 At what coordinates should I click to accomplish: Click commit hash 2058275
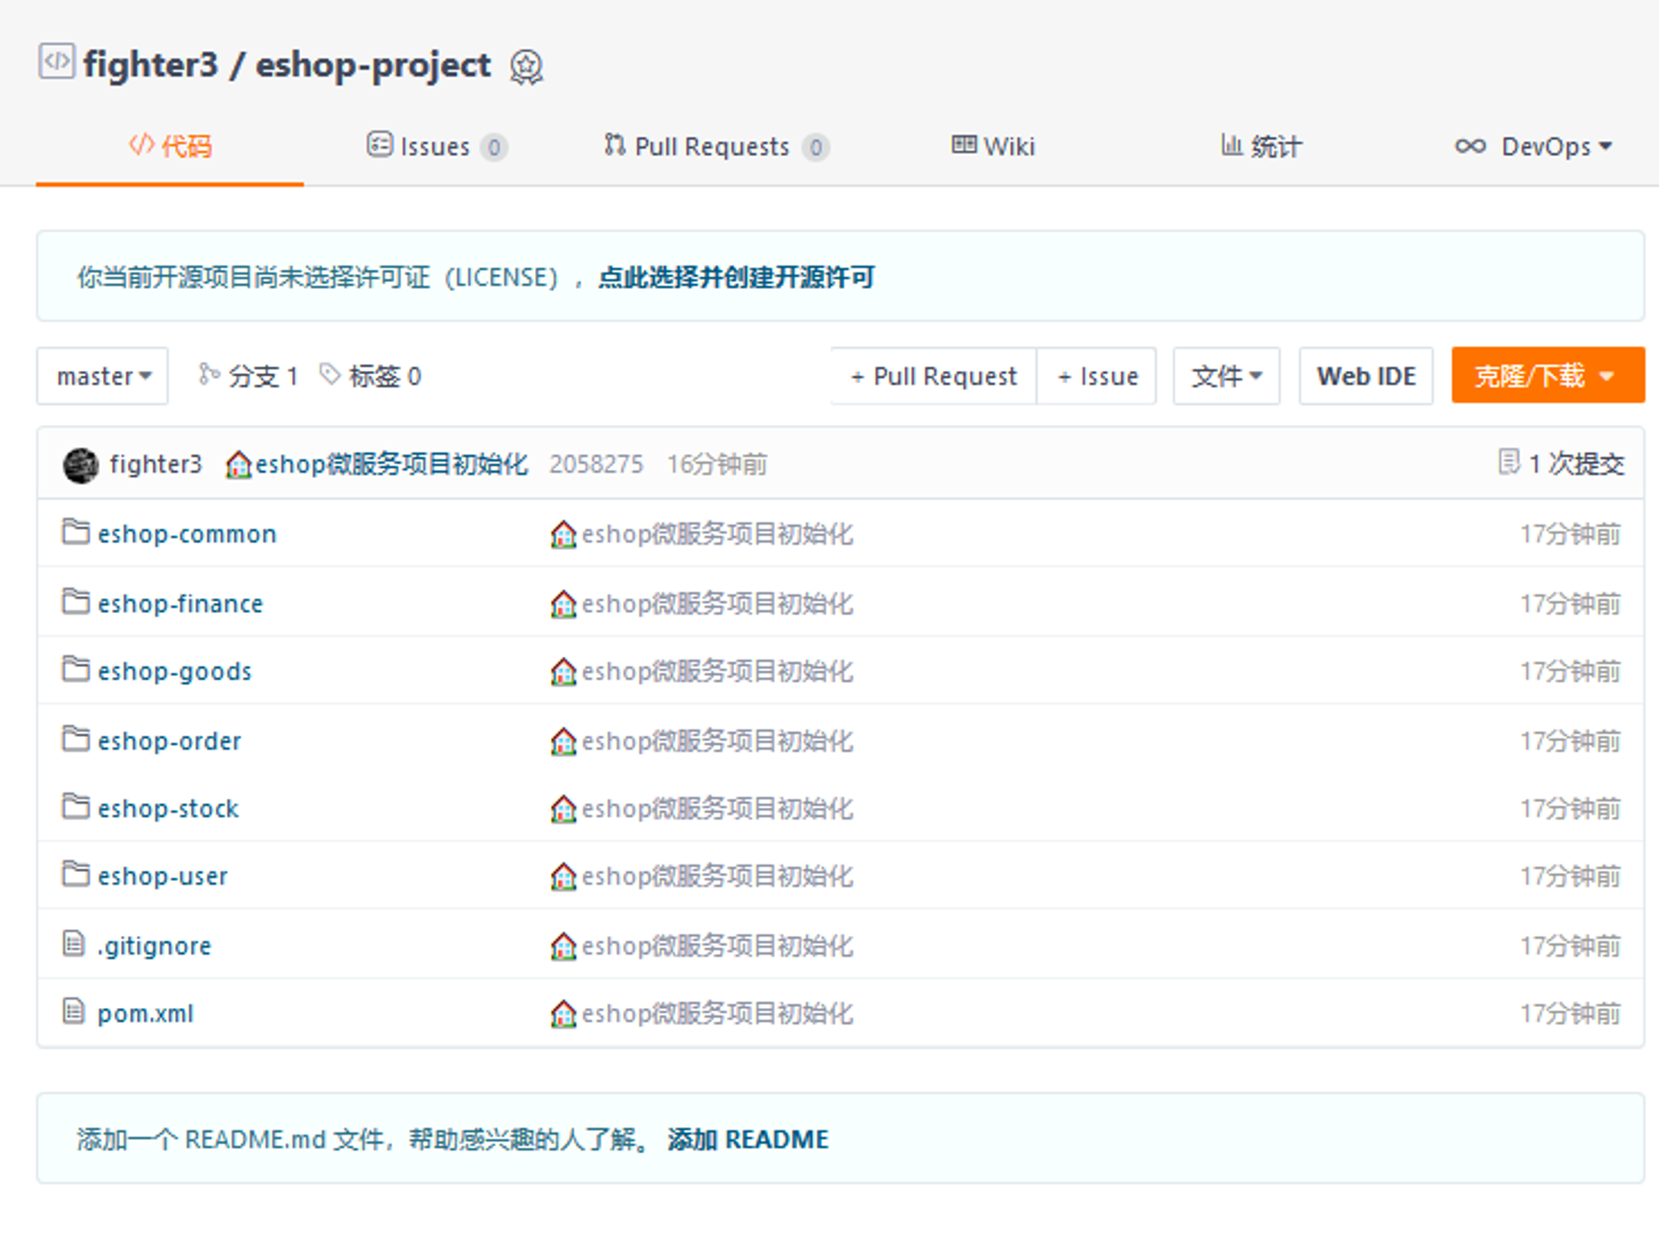596,464
